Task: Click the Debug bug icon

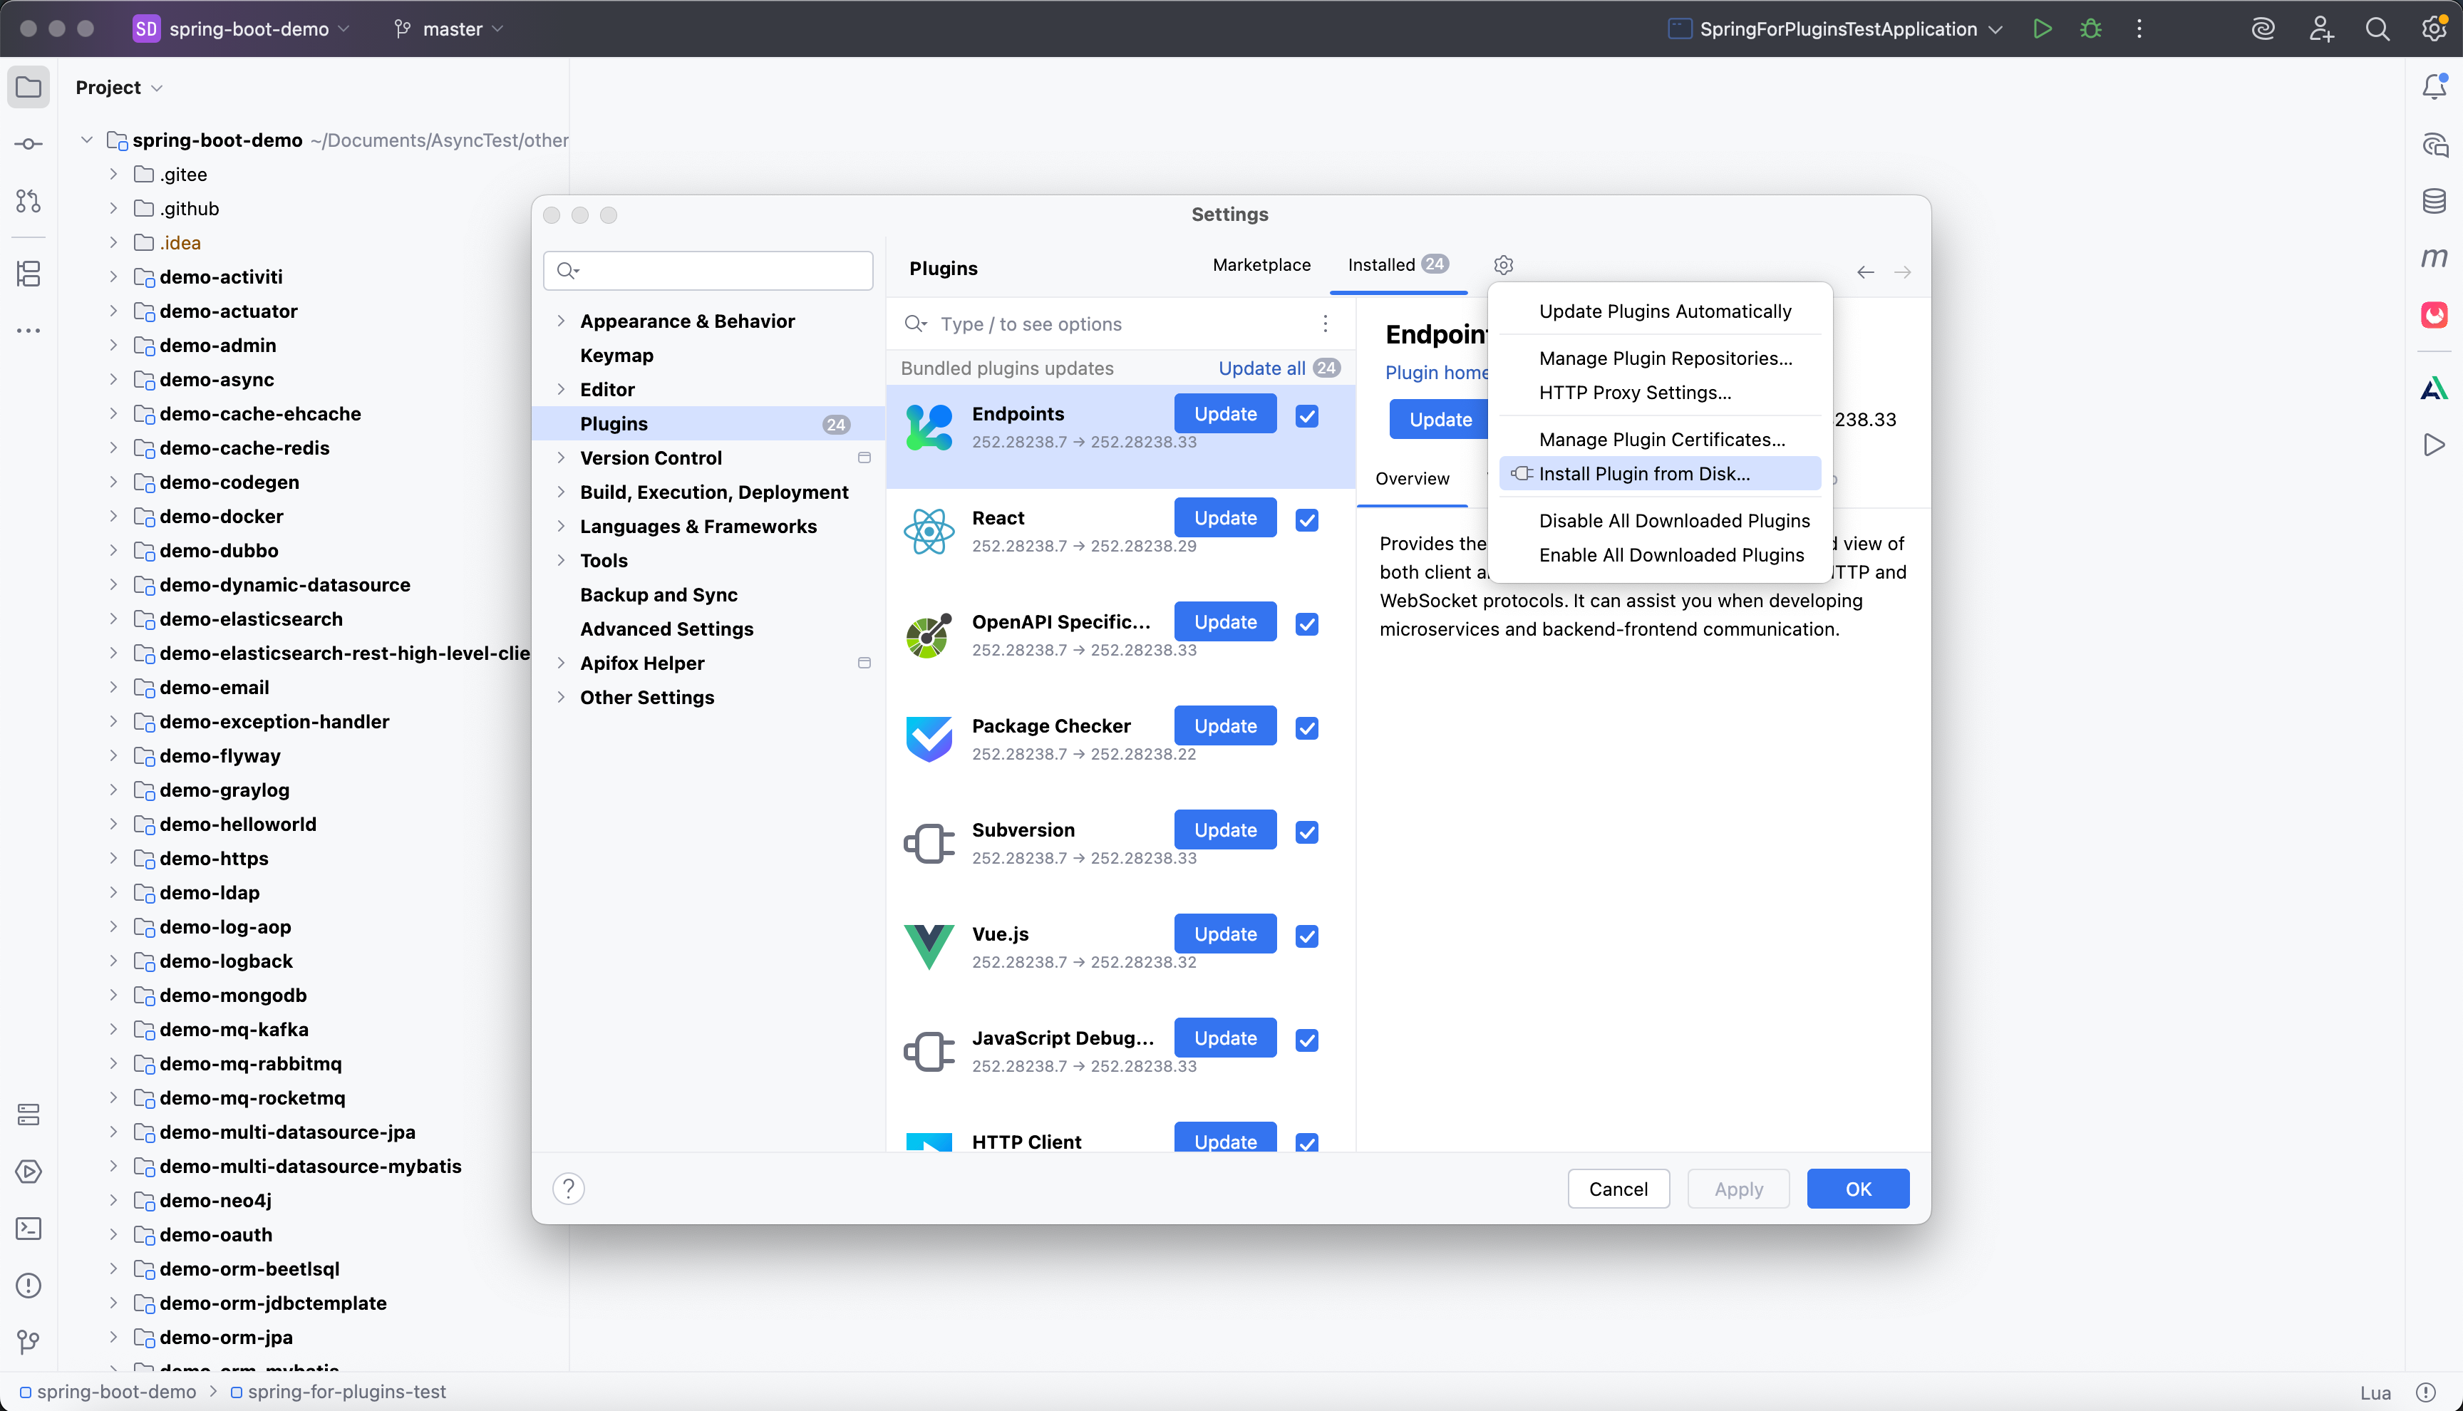Action: pyautogui.click(x=2090, y=29)
